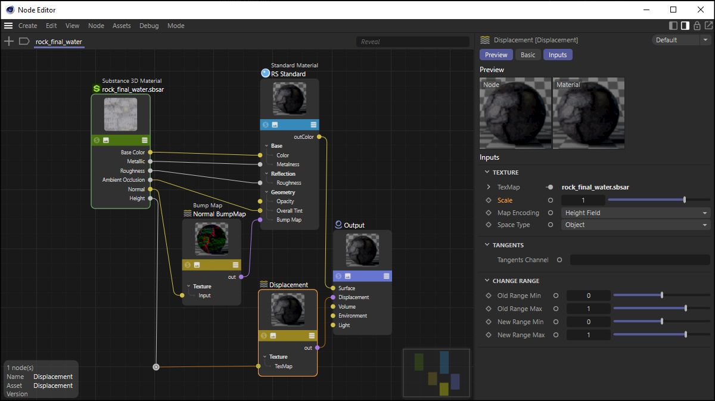This screenshot has height=401, width=715.
Task: Click the image icon on the Displacement node
Action: pos(273,336)
